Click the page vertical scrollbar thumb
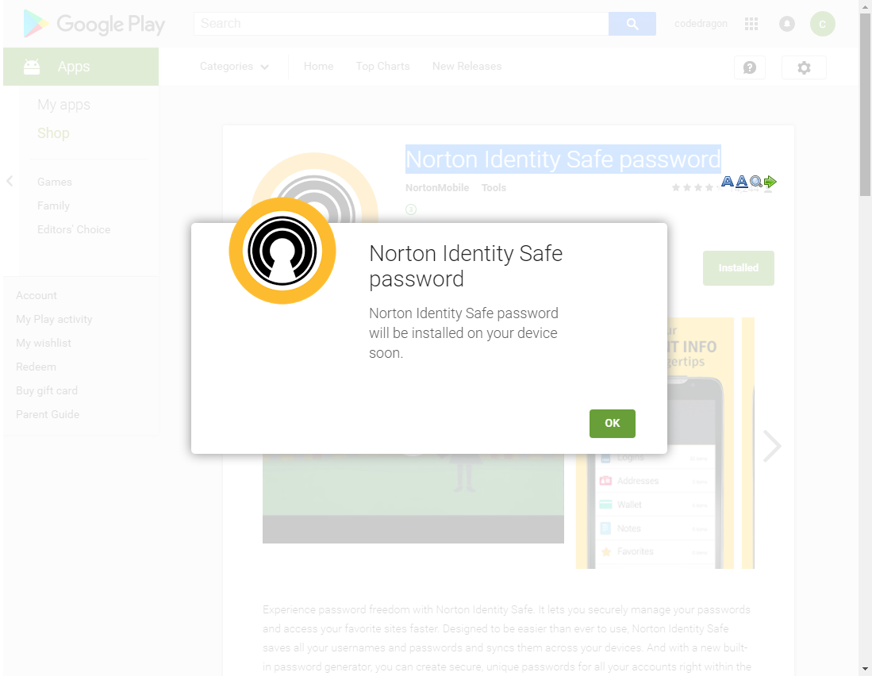 pos(865,106)
